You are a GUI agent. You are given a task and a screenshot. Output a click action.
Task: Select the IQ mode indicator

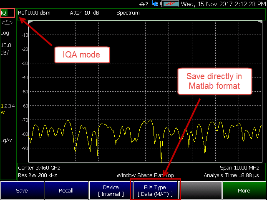pyautogui.click(x=4, y=13)
